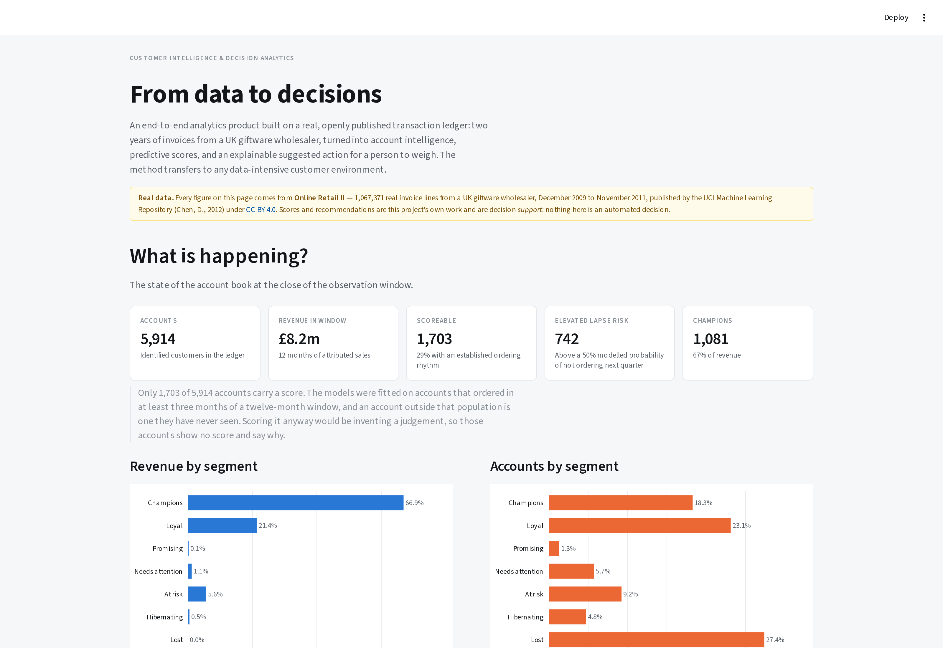Click the Hibernating bar in Accounts chart

click(567, 617)
